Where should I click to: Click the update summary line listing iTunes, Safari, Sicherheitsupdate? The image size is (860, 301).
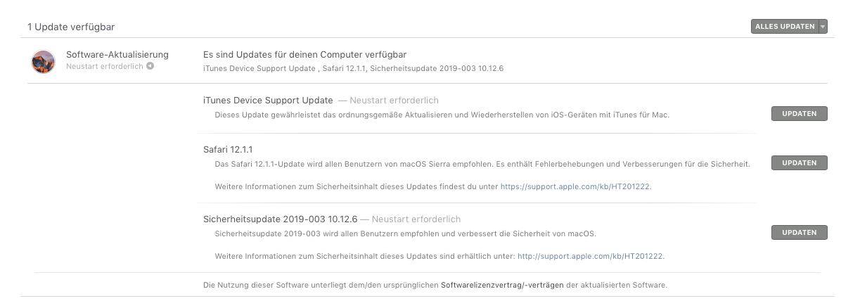[353, 68]
